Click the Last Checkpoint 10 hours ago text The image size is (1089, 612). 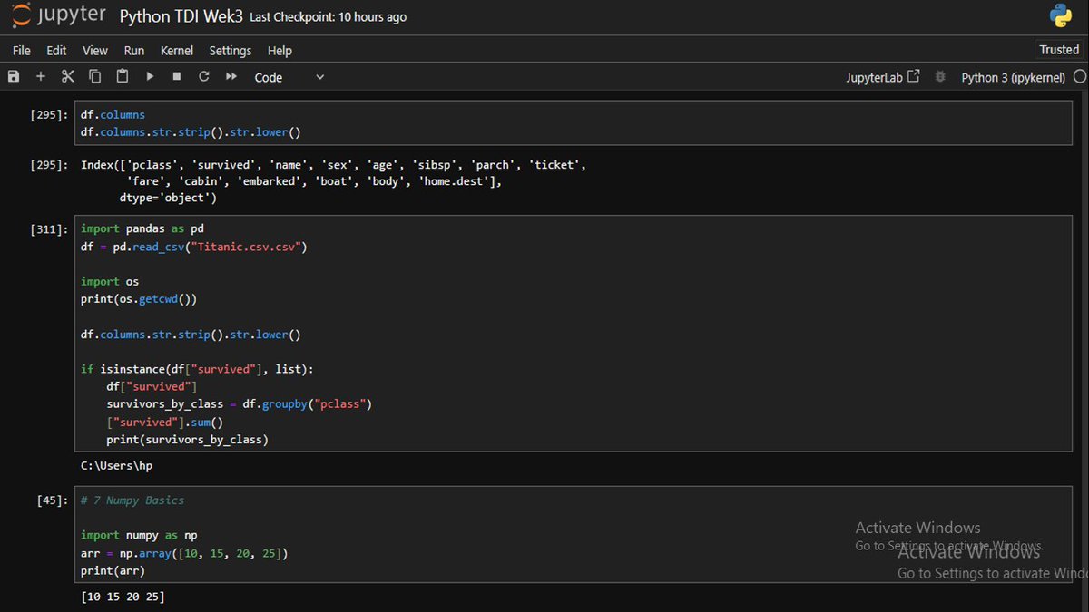coord(329,17)
